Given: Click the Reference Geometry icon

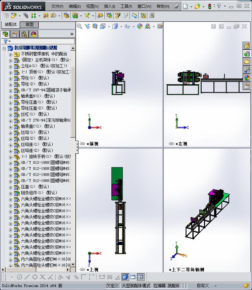Looking at the screenshot, I should tap(87, 15).
